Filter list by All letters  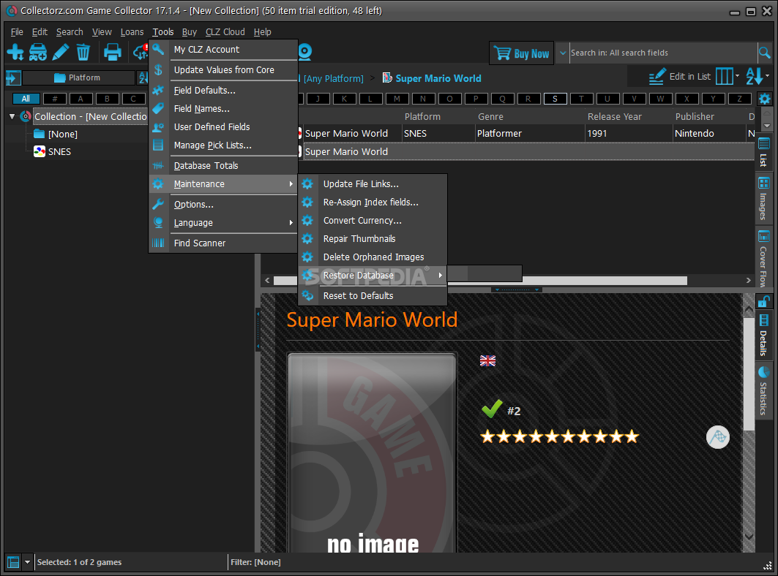26,99
